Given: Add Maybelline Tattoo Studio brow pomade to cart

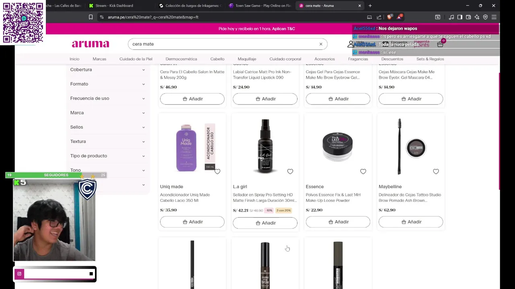Looking at the screenshot, I should point(411,222).
